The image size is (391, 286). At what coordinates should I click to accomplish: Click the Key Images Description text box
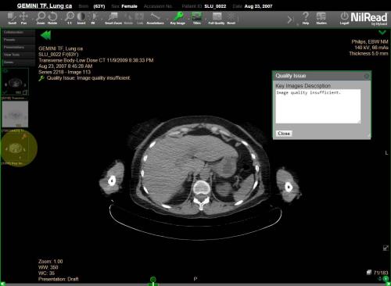pyautogui.click(x=318, y=106)
